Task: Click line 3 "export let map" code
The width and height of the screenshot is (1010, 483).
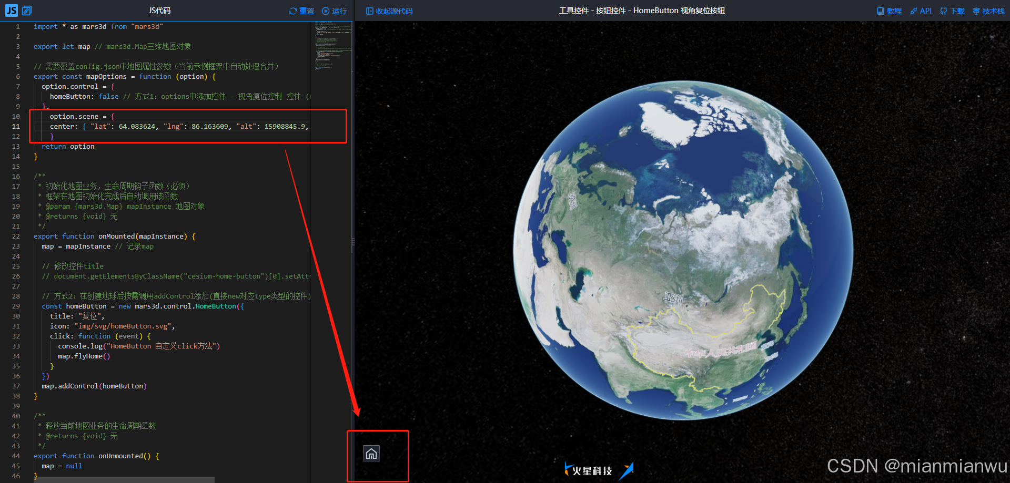Action: pyautogui.click(x=62, y=46)
